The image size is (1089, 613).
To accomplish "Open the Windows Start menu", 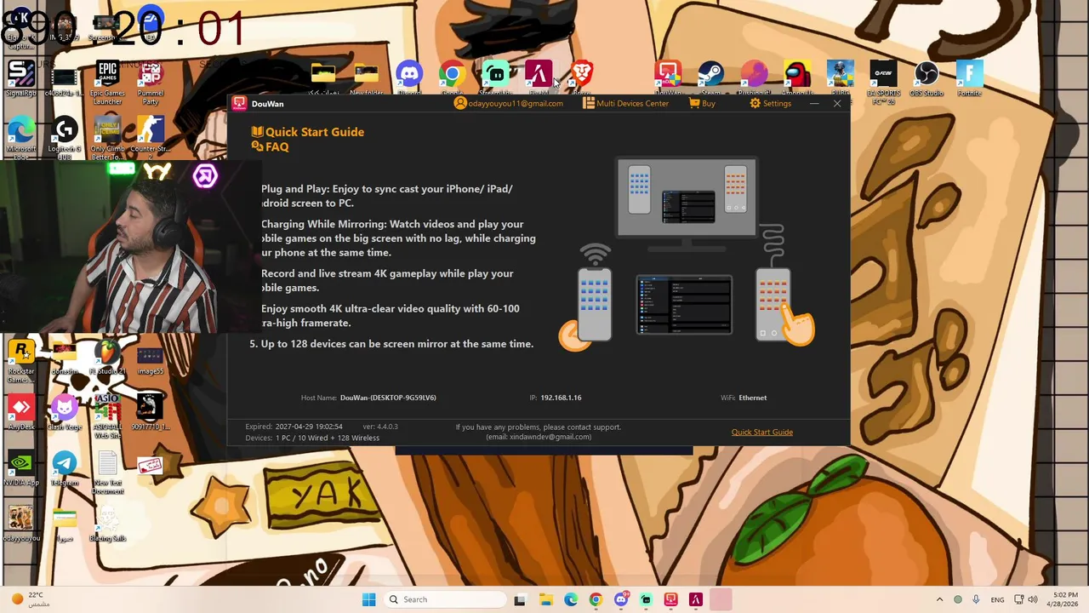I will coord(368,599).
